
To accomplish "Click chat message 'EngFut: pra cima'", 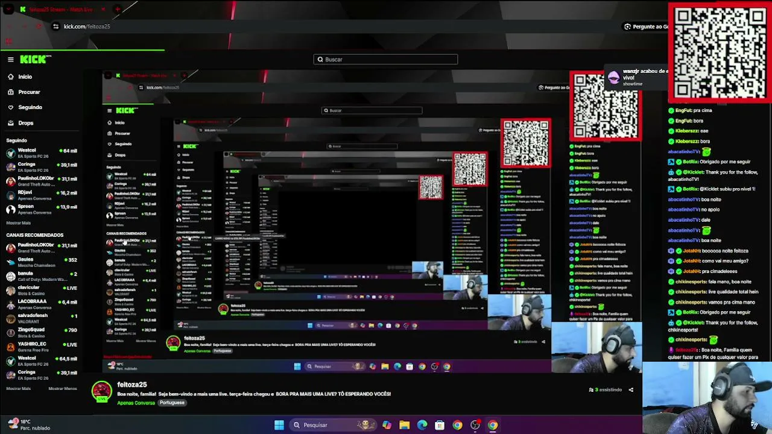I will 690,110.
